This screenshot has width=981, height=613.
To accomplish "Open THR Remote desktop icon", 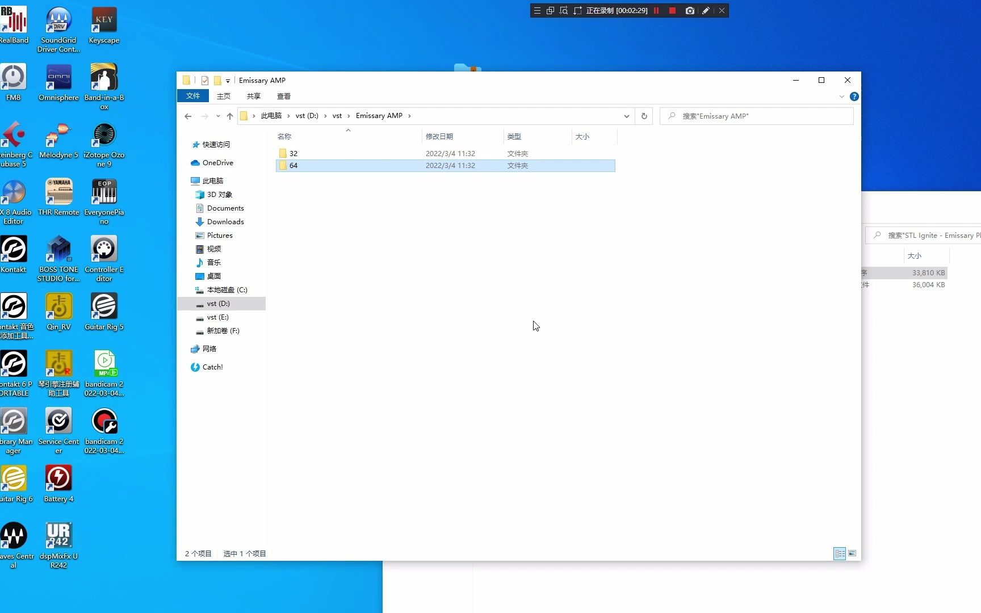I will (58, 197).
